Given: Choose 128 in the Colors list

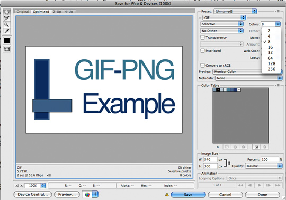Looking at the screenshot, I should coord(271,63).
